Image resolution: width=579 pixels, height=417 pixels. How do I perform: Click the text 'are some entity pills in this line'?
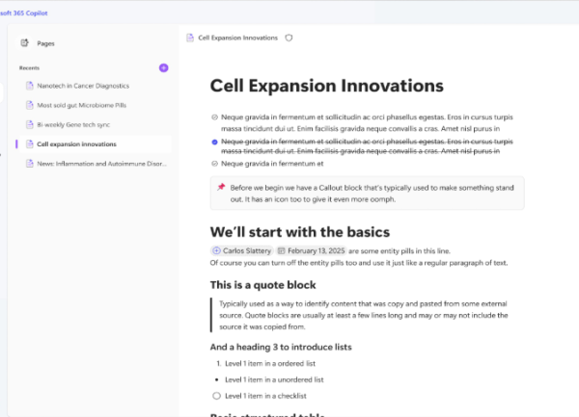point(400,250)
